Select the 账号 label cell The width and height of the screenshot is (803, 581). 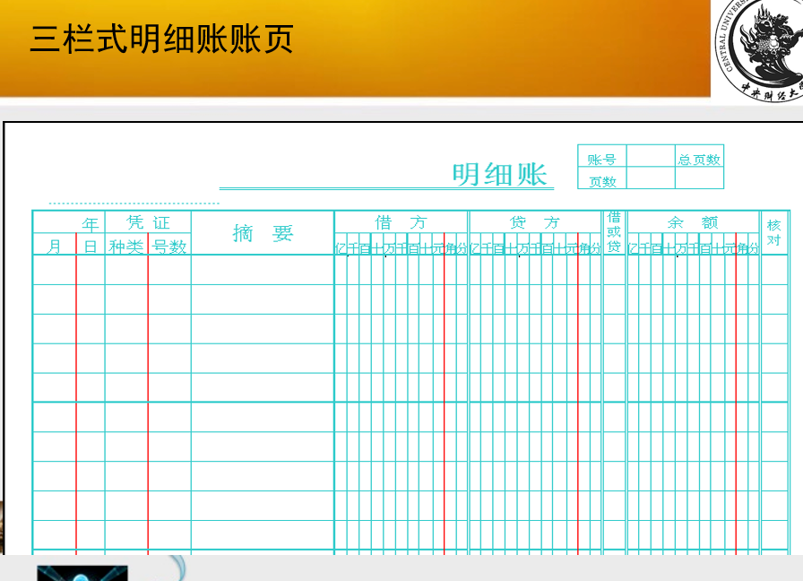click(x=601, y=156)
